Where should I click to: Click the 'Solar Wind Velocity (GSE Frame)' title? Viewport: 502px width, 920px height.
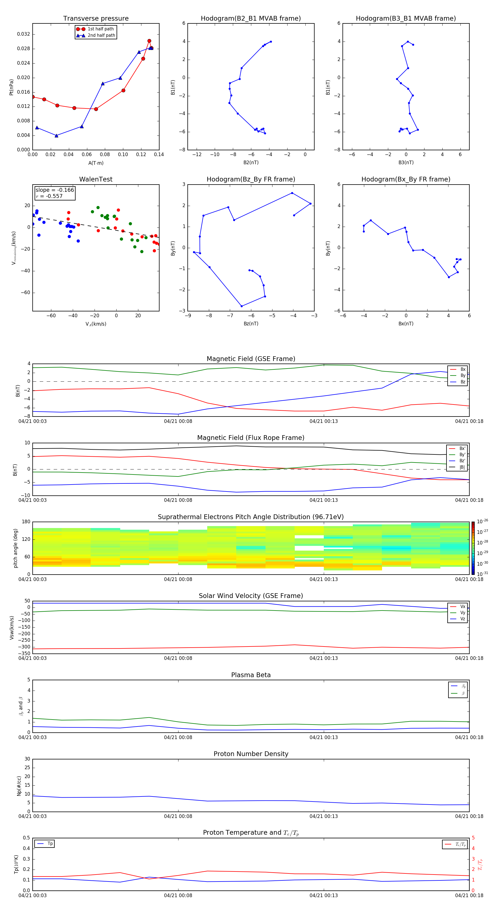coord(251,596)
